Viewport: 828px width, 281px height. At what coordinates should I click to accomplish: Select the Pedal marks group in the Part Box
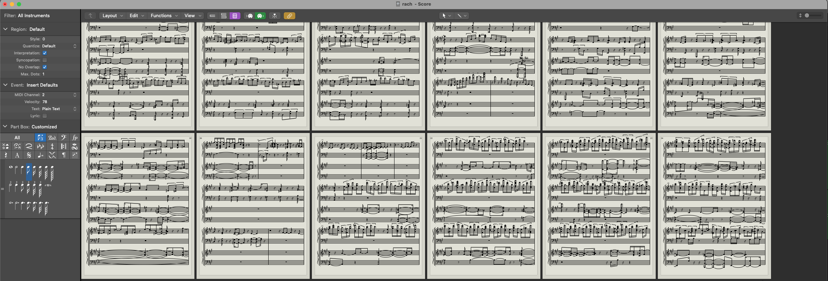52,138
